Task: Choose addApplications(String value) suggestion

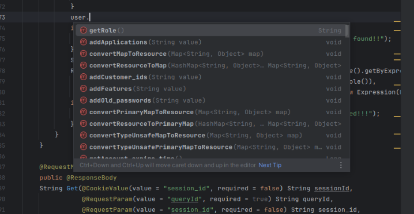Action: pos(210,42)
